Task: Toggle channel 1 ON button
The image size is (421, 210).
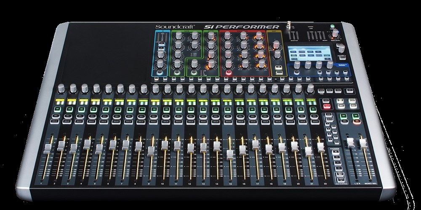Action: click(x=57, y=109)
